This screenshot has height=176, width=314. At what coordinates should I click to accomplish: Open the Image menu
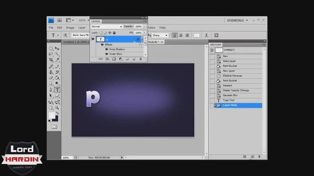point(70,27)
